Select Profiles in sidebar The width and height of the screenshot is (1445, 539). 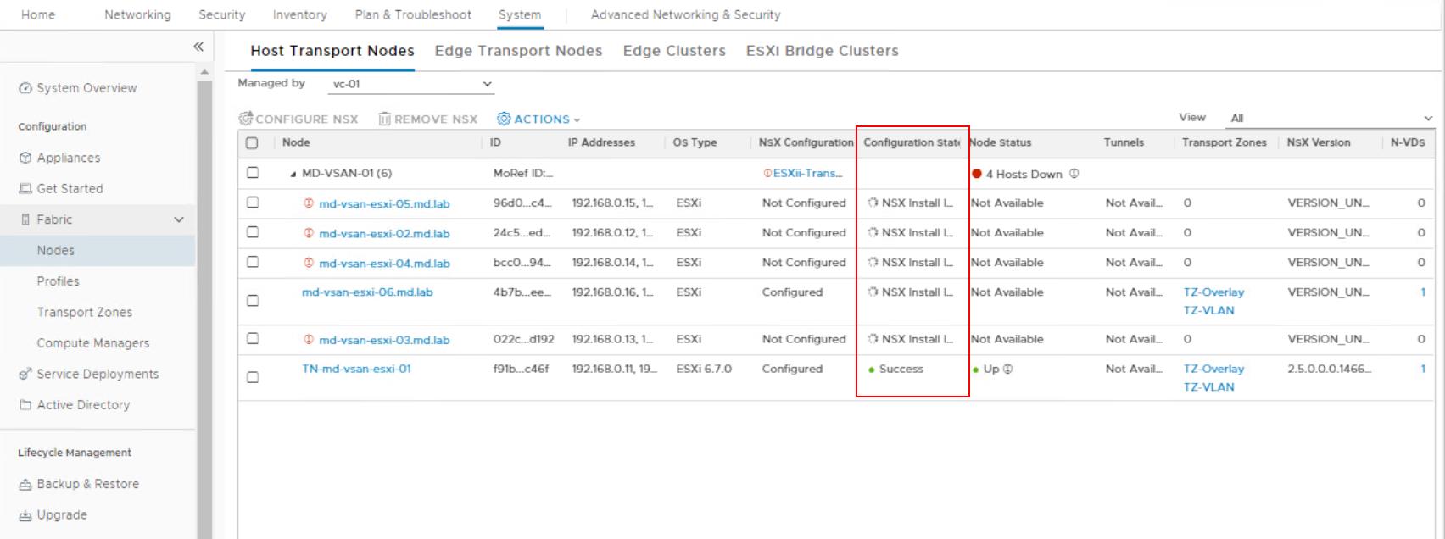58,281
